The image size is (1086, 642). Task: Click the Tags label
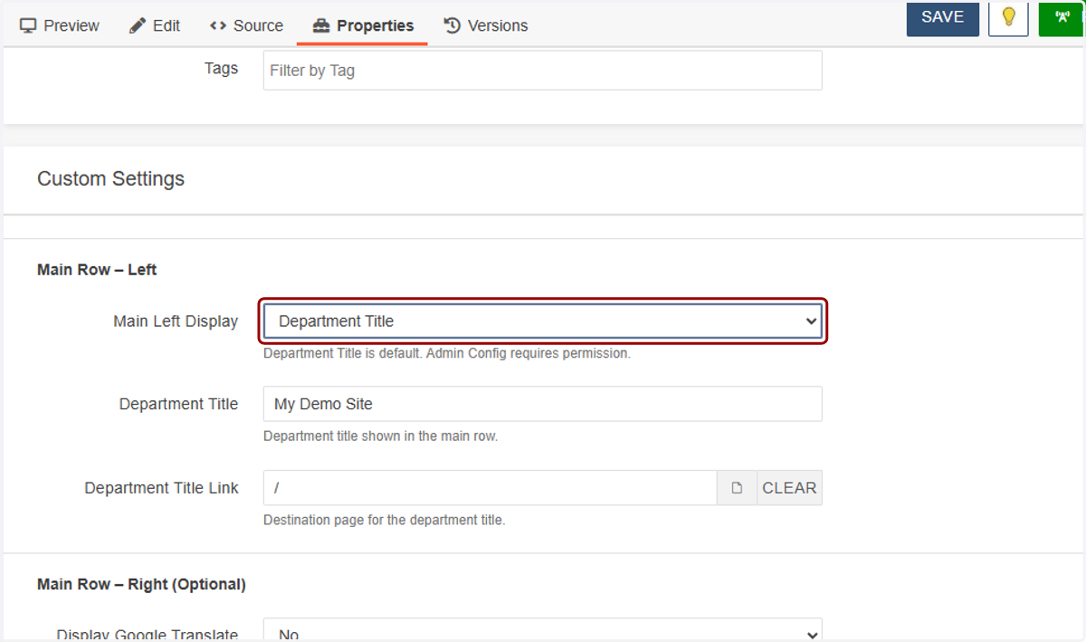pyautogui.click(x=222, y=69)
